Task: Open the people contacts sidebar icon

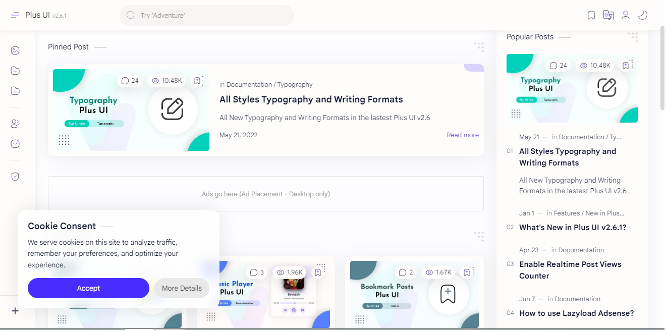Action: point(15,124)
